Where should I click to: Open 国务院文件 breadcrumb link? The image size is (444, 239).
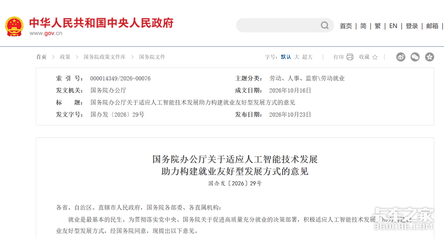(152, 57)
